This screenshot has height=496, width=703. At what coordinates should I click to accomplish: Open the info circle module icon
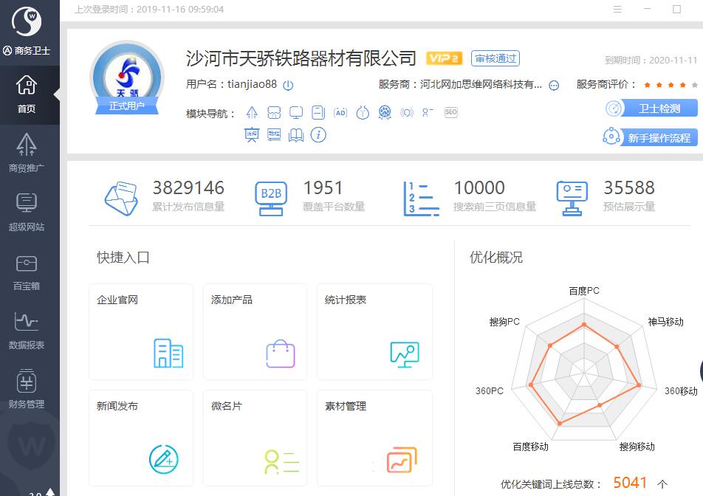(x=318, y=134)
